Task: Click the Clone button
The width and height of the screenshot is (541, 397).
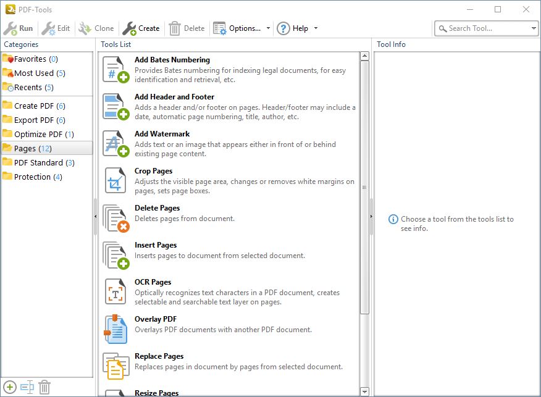Action: pos(96,28)
